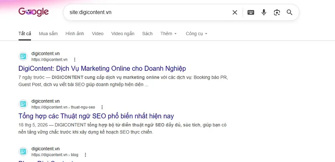Click the favicon of the blog result
The width and height of the screenshot is (335, 162).
pyautogui.click(x=23, y=152)
